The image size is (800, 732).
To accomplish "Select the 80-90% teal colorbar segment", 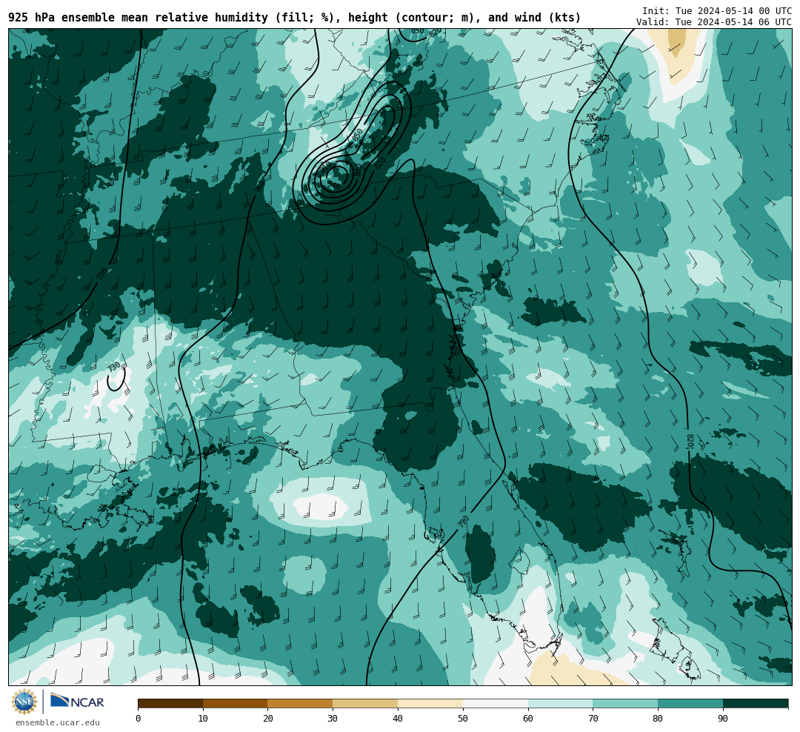I will (x=690, y=703).
